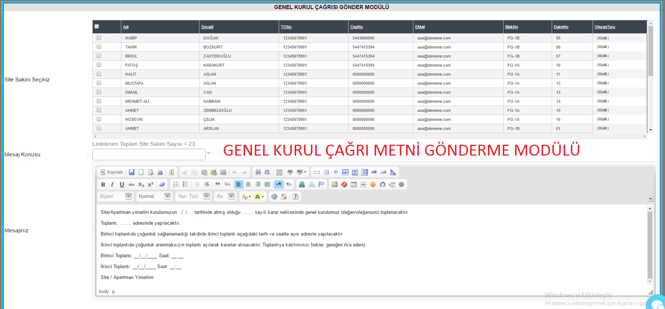The height and width of the screenshot is (309, 665).
Task: Open the Find binoculars tool
Action: point(258,172)
